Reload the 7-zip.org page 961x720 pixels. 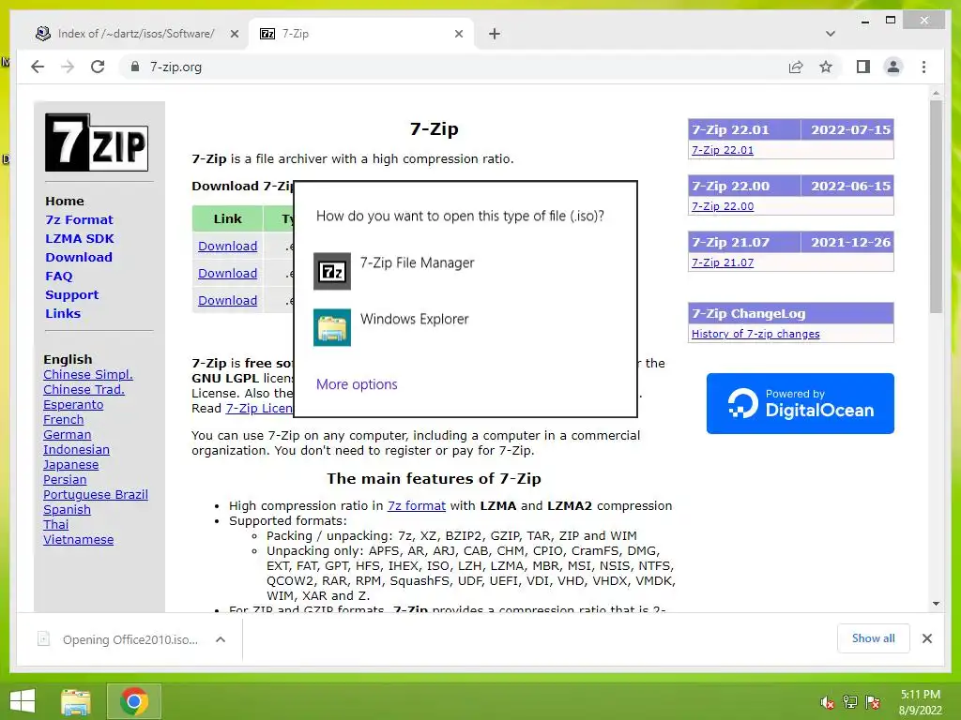tap(98, 67)
